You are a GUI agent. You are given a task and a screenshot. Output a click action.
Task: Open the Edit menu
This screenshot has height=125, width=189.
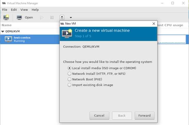coord(14,10)
